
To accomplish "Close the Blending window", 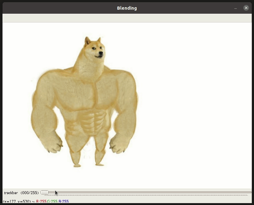I will click(246, 8).
